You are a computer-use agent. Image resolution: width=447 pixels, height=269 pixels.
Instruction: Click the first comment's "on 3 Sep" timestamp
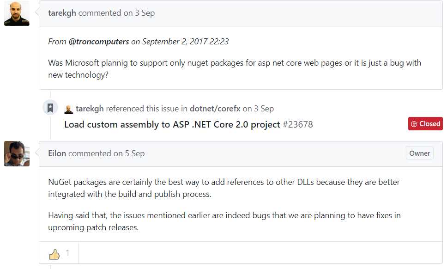[x=139, y=13]
